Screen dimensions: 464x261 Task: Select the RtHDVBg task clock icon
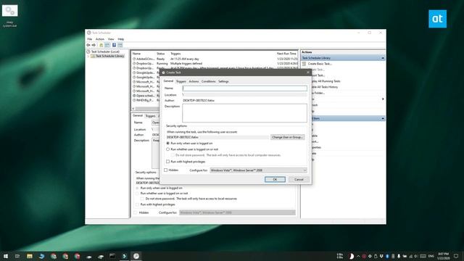[134, 100]
